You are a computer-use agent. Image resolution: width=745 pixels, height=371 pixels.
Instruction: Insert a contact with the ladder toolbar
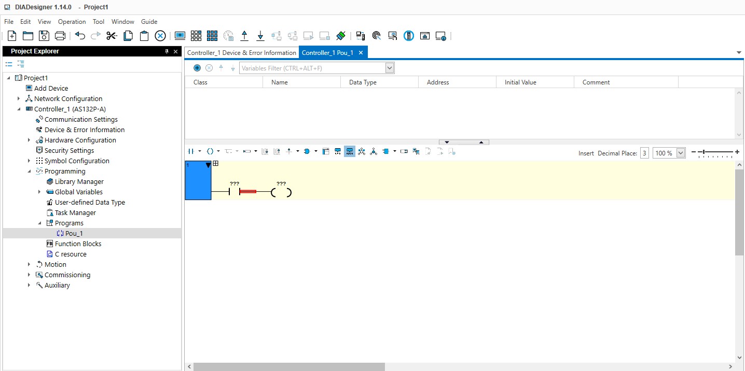190,151
